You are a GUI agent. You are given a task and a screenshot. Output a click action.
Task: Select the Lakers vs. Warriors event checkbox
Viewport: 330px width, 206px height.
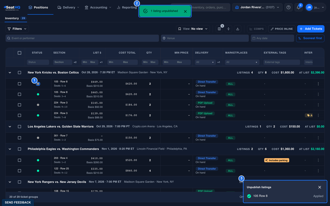click(x=19, y=127)
